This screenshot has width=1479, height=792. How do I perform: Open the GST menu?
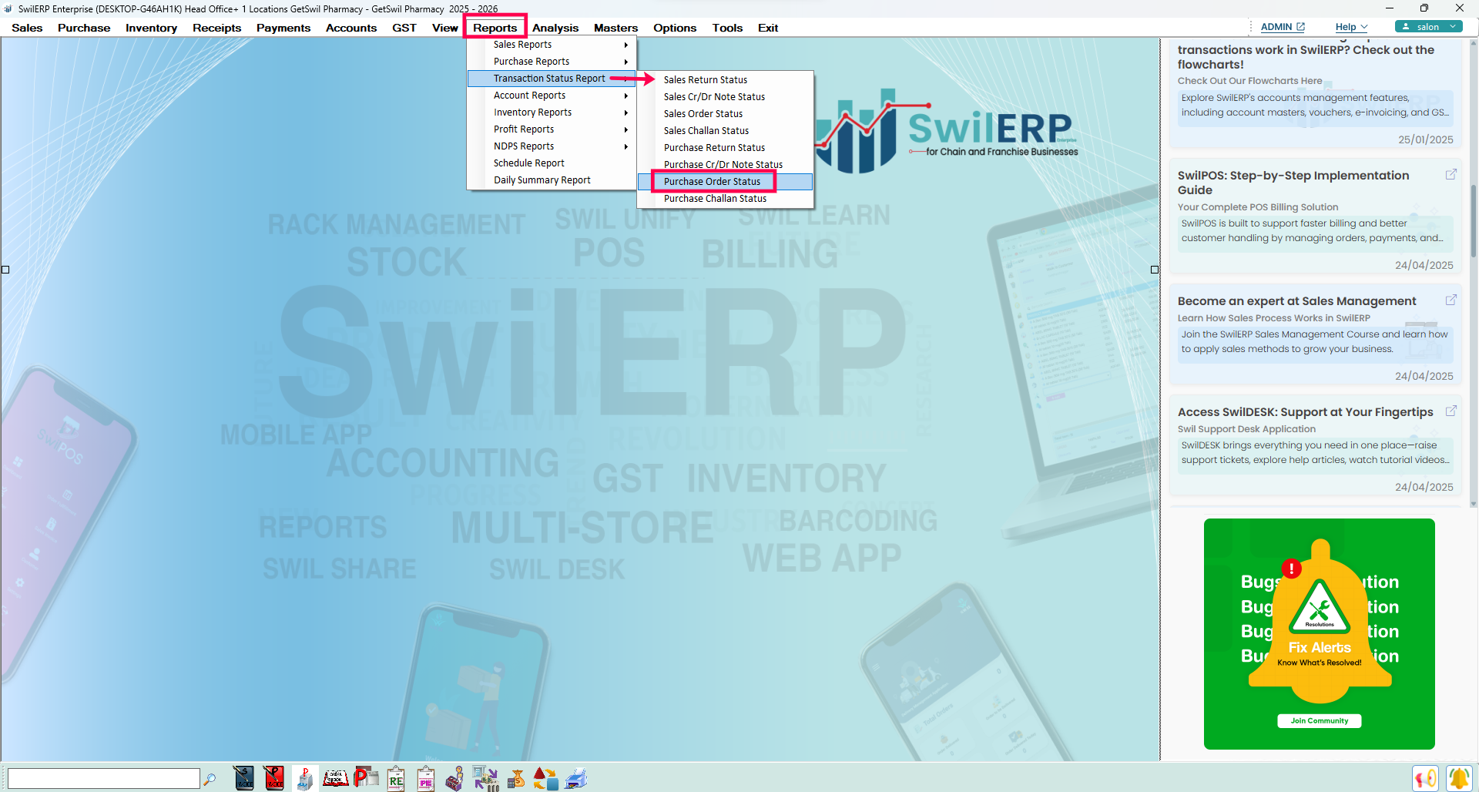click(x=404, y=28)
